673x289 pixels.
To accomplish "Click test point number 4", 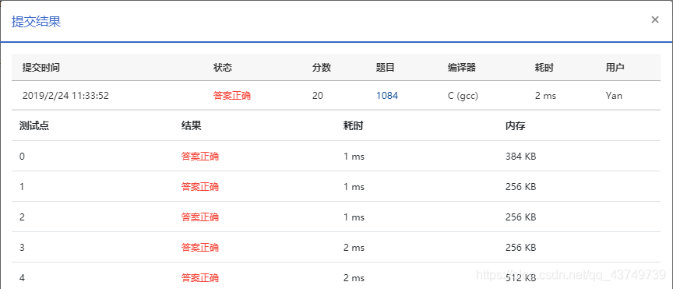I will 22,278.
